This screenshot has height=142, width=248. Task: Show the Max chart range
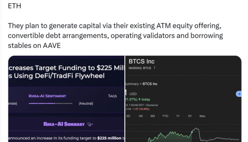click(202, 116)
